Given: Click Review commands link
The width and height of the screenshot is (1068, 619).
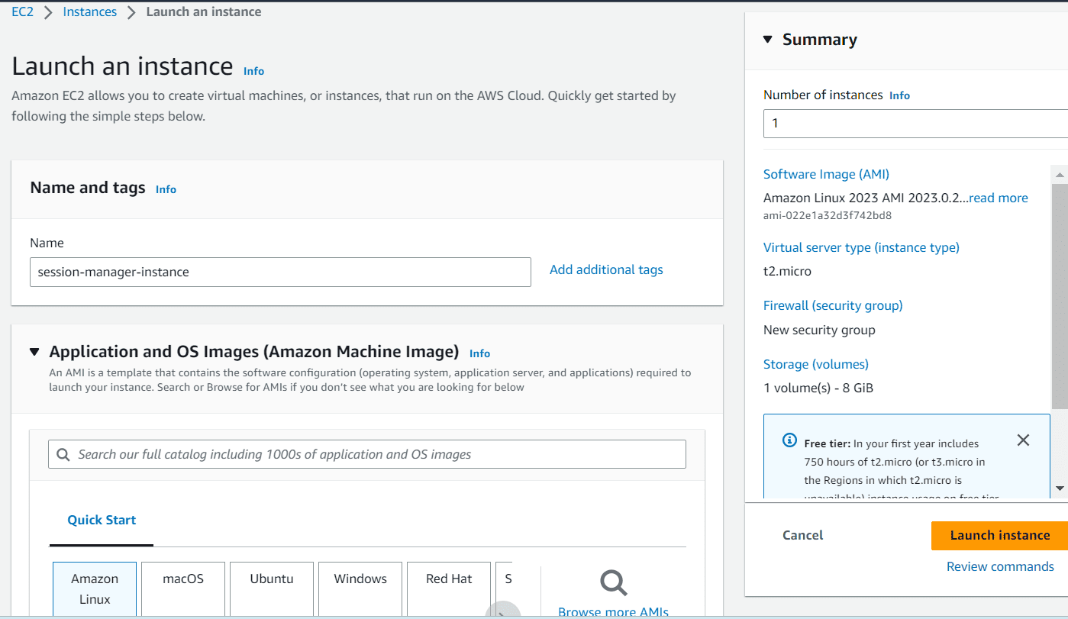Looking at the screenshot, I should (x=1000, y=566).
